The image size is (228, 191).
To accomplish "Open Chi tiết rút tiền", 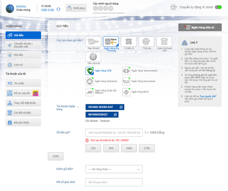I will (x=23, y=113).
